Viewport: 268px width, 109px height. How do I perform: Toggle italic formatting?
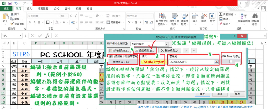click(34, 22)
